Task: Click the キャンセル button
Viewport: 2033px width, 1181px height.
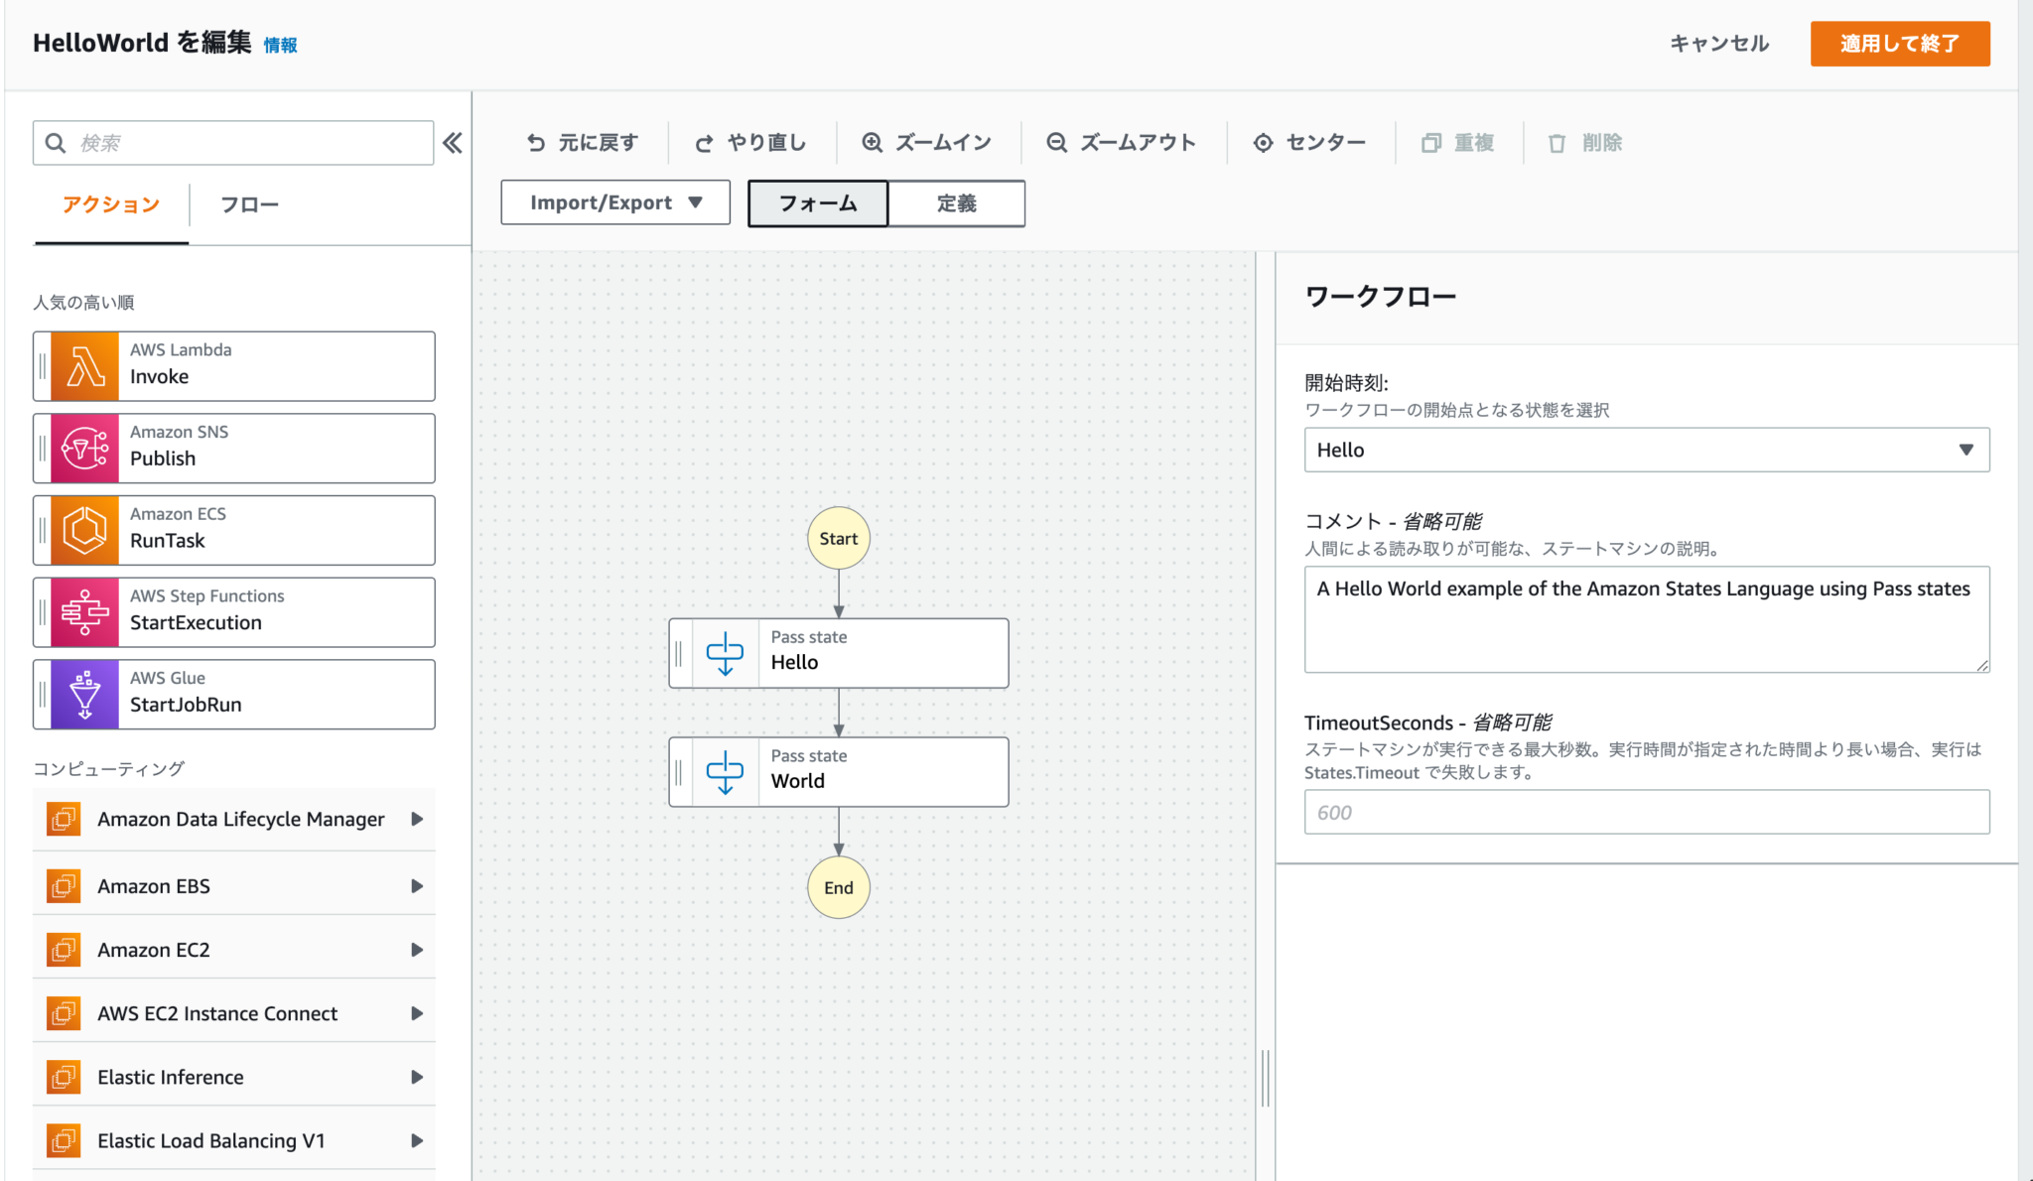Action: 1719,44
